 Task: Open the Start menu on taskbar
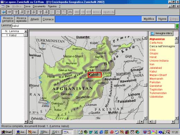coord(7,132)
